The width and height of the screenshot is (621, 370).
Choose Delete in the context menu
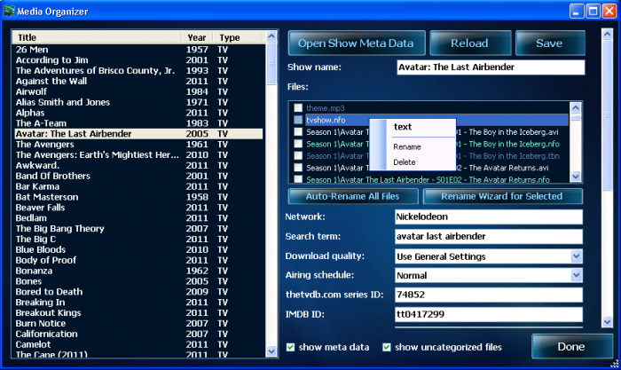pos(405,162)
